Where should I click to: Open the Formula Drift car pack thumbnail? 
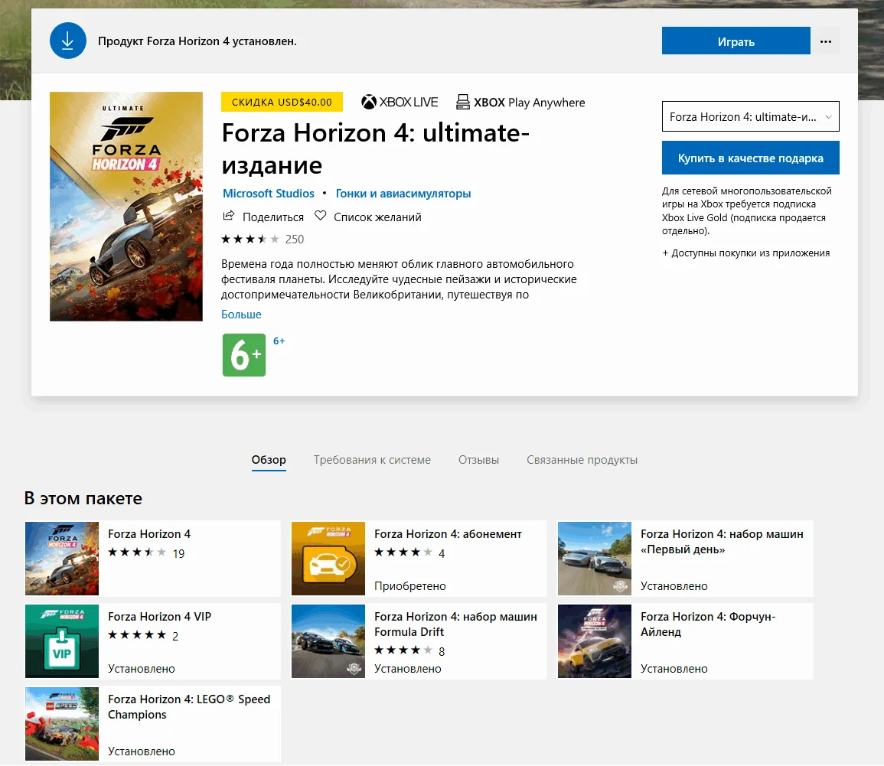coord(328,641)
